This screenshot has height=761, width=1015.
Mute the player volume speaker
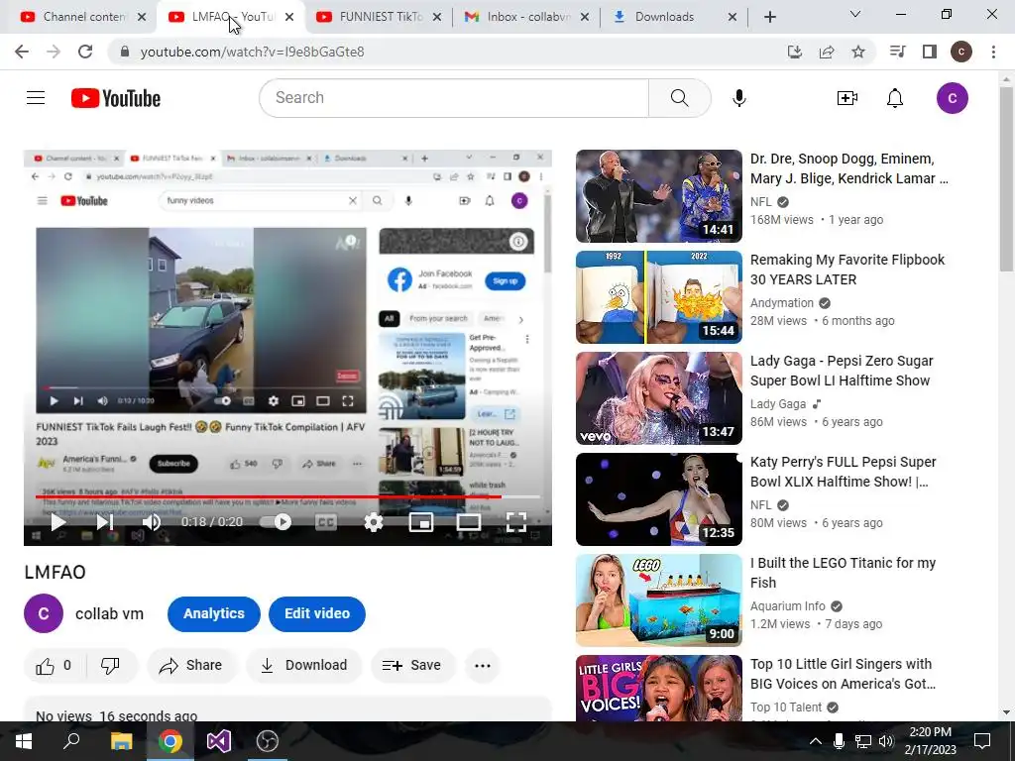[x=152, y=521]
